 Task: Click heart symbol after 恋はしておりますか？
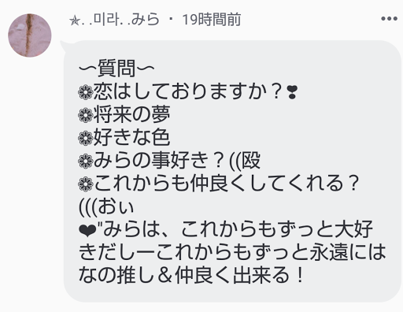[292, 92]
